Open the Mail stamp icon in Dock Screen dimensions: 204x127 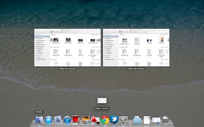(58, 119)
